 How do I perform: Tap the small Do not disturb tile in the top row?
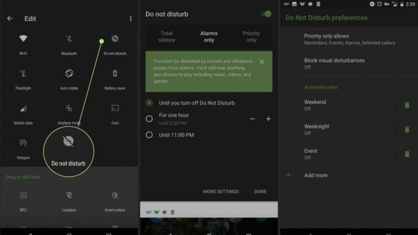tap(115, 45)
